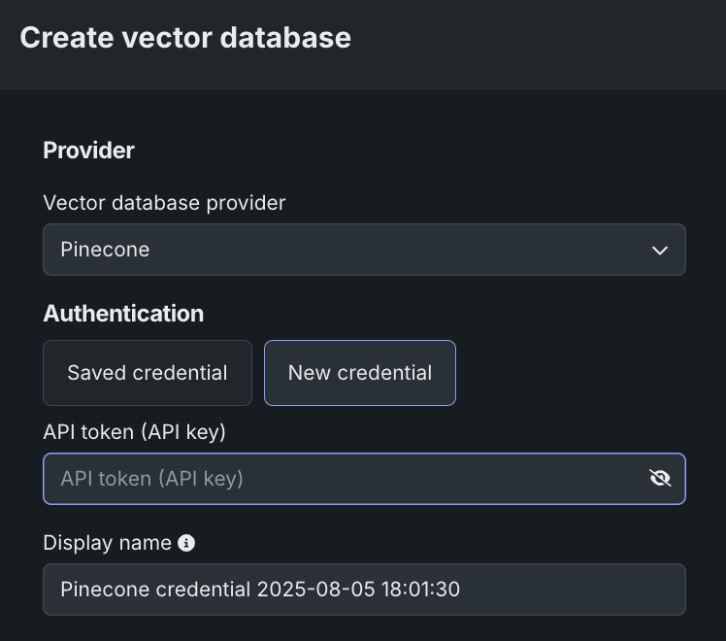
Task: Click the API token placeholder text
Action: (x=151, y=479)
